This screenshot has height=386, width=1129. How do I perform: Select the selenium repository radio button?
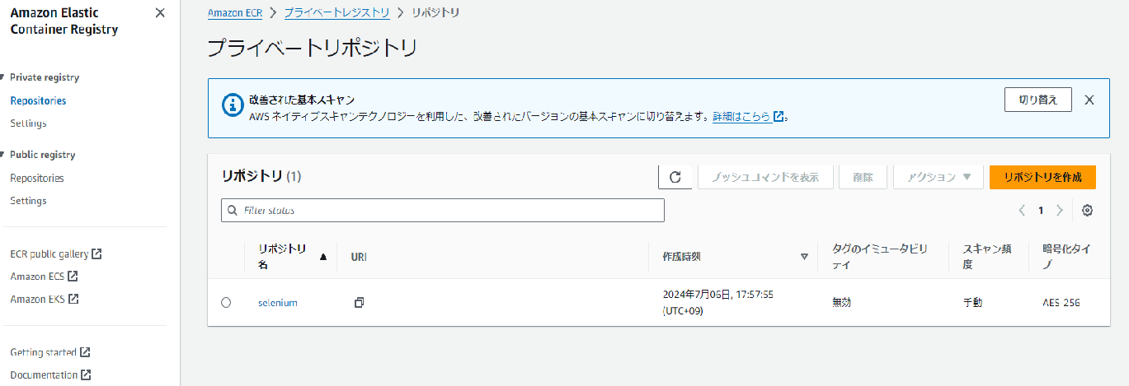pyautogui.click(x=226, y=303)
